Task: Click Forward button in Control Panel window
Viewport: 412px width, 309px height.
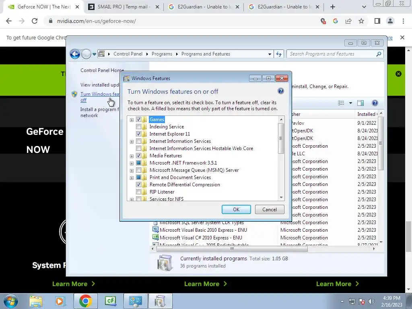Action: tap(86, 54)
